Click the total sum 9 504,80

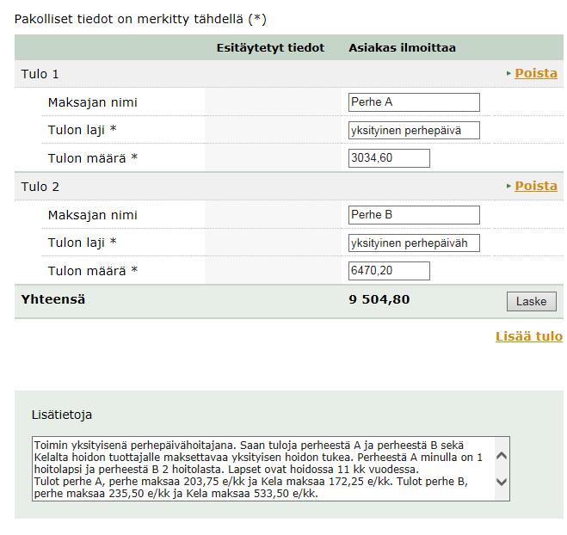[379, 299]
